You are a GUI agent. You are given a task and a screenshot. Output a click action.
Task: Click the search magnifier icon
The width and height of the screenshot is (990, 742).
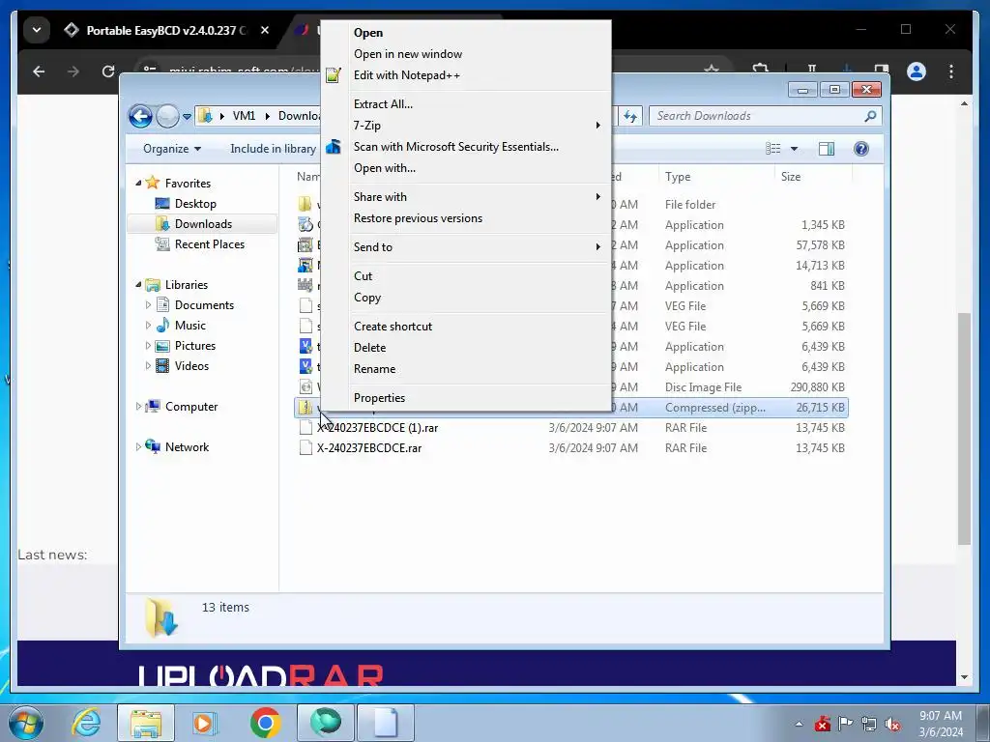coord(871,116)
